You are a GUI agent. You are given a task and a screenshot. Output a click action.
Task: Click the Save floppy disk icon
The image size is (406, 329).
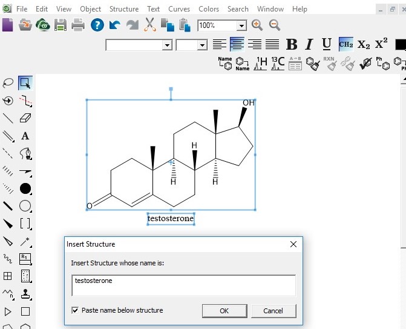point(61,25)
